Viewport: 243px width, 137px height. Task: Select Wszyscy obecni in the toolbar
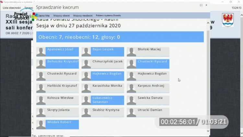(x=62, y=15)
